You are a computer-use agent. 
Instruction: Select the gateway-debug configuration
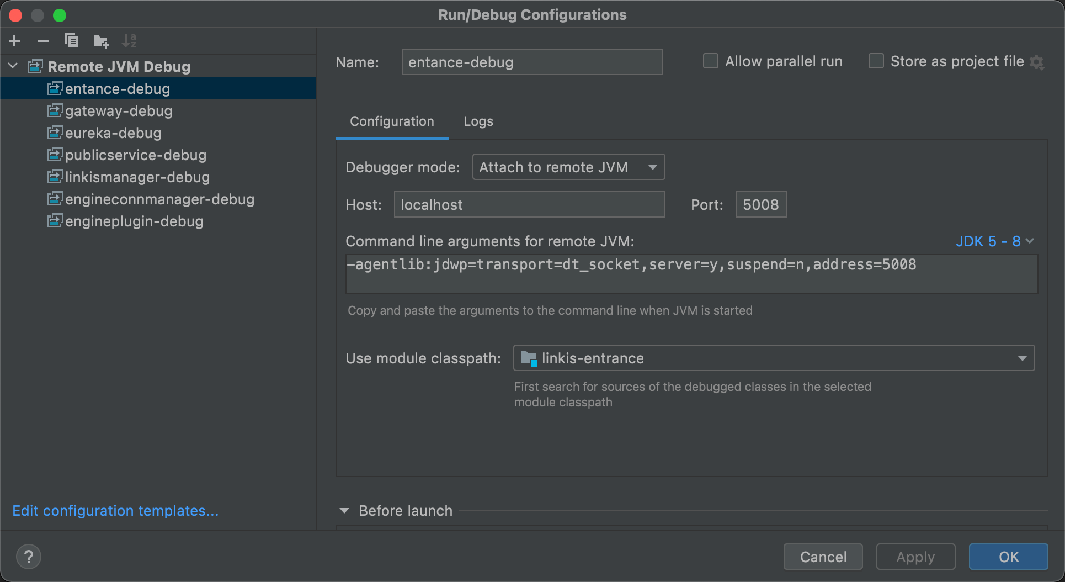[x=118, y=111]
